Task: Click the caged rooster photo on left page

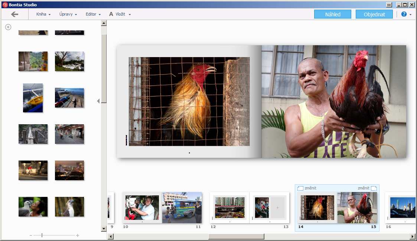Action: click(189, 101)
